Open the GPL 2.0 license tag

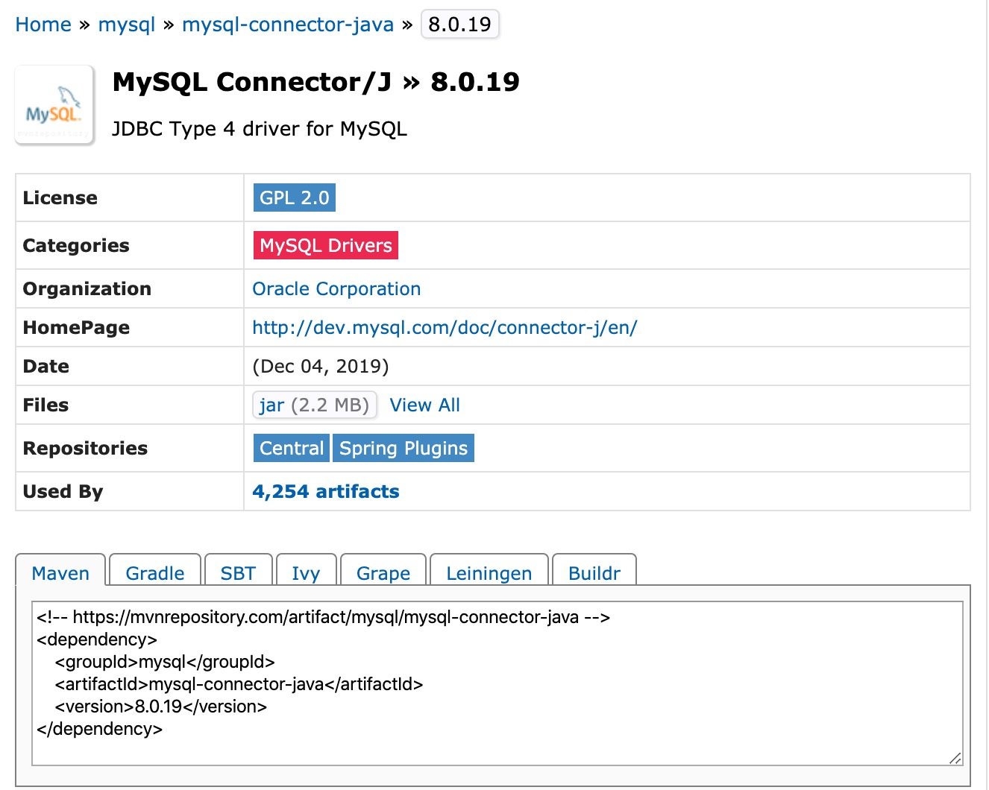pyautogui.click(x=295, y=197)
